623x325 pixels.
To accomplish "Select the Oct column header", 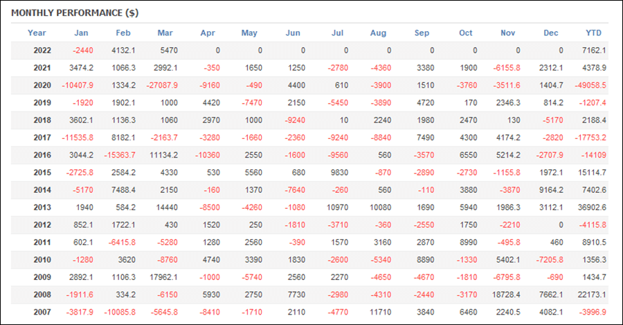I will coord(466,33).
